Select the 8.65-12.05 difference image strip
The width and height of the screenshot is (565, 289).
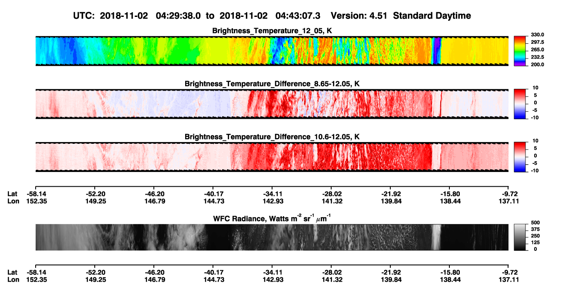point(272,104)
